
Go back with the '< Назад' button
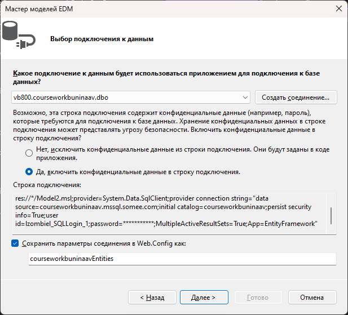click(152, 298)
